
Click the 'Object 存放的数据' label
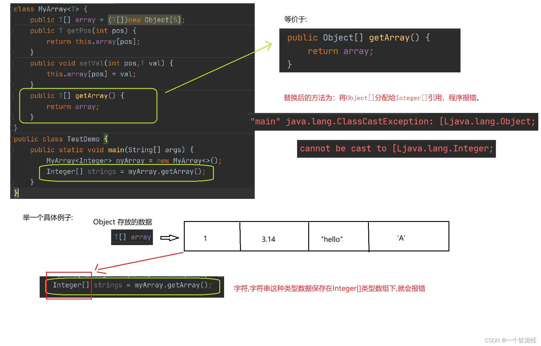tap(123, 222)
